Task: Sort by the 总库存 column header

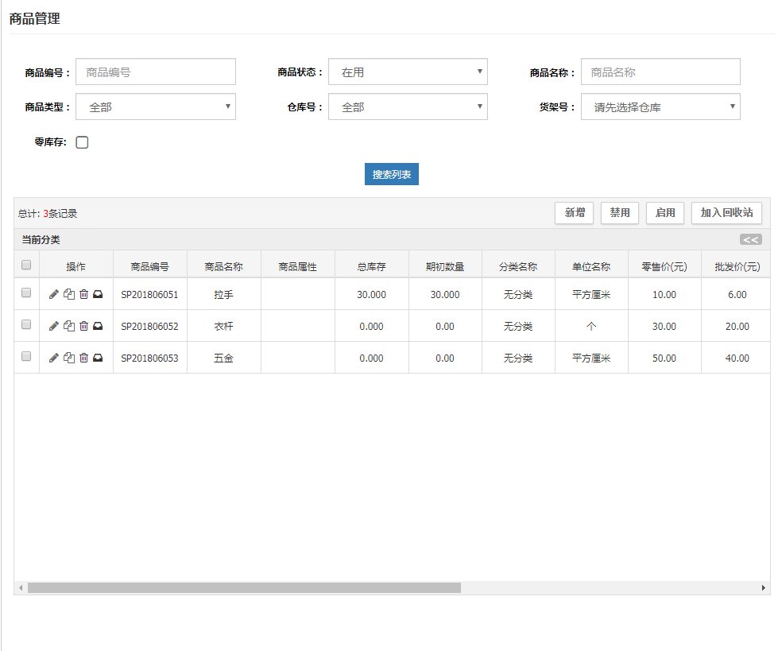Action: [x=371, y=267]
